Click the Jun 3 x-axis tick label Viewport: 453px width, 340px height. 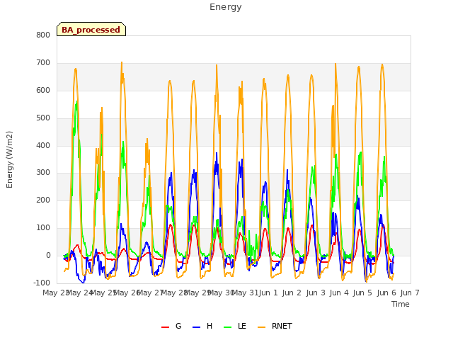[x=316, y=293]
